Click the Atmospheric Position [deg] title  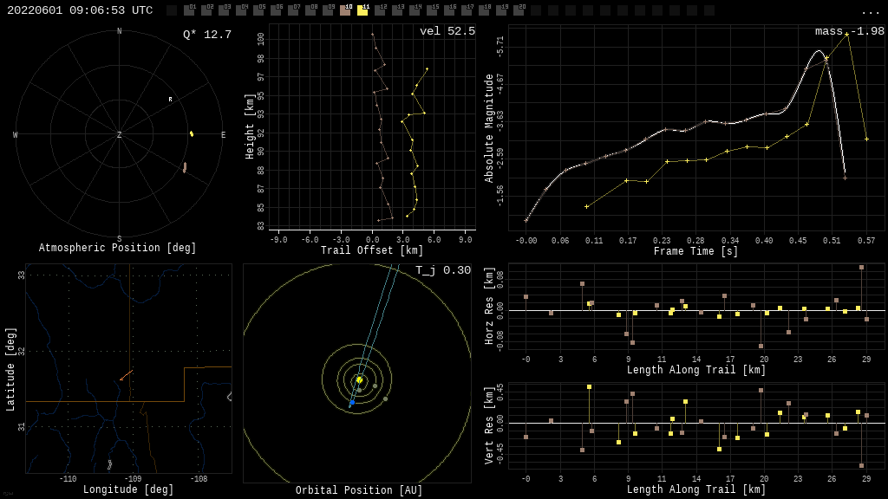pyautogui.click(x=118, y=248)
